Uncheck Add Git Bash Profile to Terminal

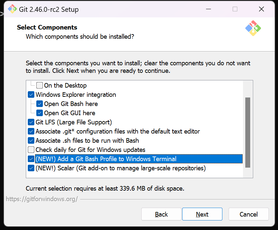tap(31, 159)
